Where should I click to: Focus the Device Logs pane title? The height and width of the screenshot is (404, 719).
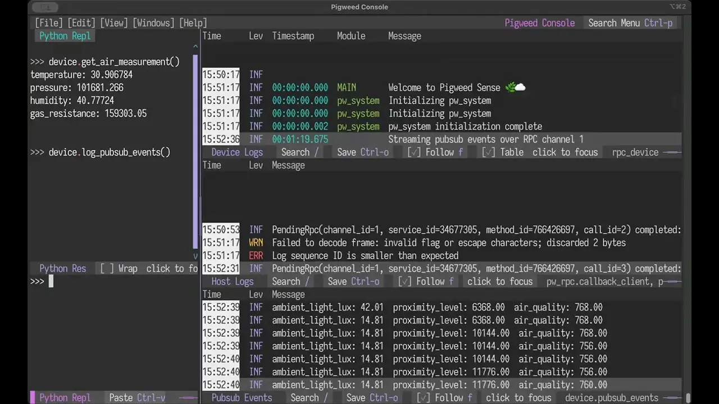pos(237,152)
